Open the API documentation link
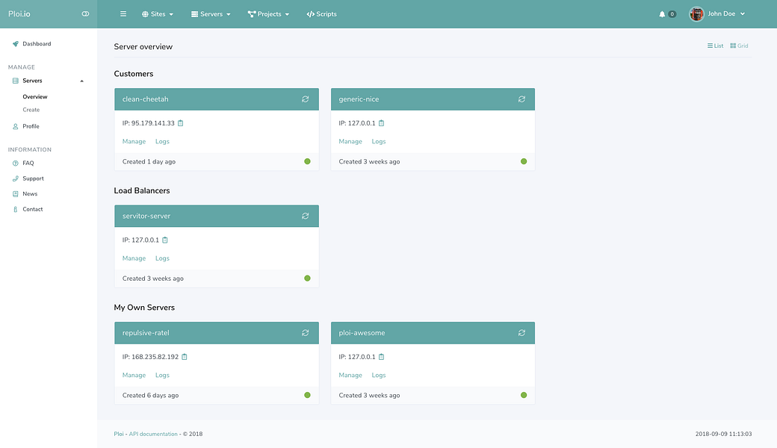This screenshot has width=777, height=448. (152, 433)
